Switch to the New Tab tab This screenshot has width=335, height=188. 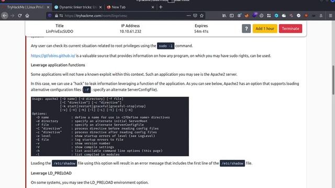tap(130, 7)
